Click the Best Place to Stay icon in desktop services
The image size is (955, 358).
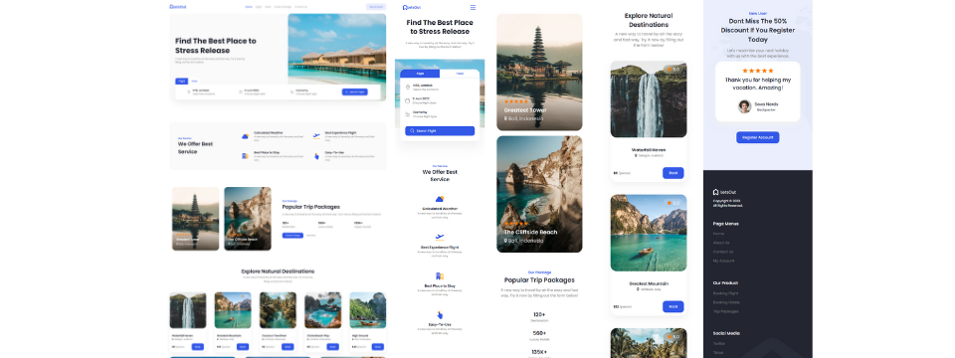[x=245, y=156]
